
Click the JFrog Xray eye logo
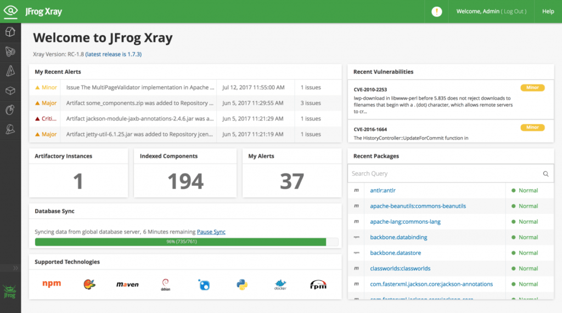click(x=11, y=11)
